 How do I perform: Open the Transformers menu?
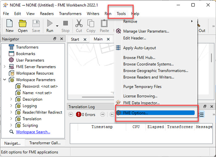coord(70,14)
